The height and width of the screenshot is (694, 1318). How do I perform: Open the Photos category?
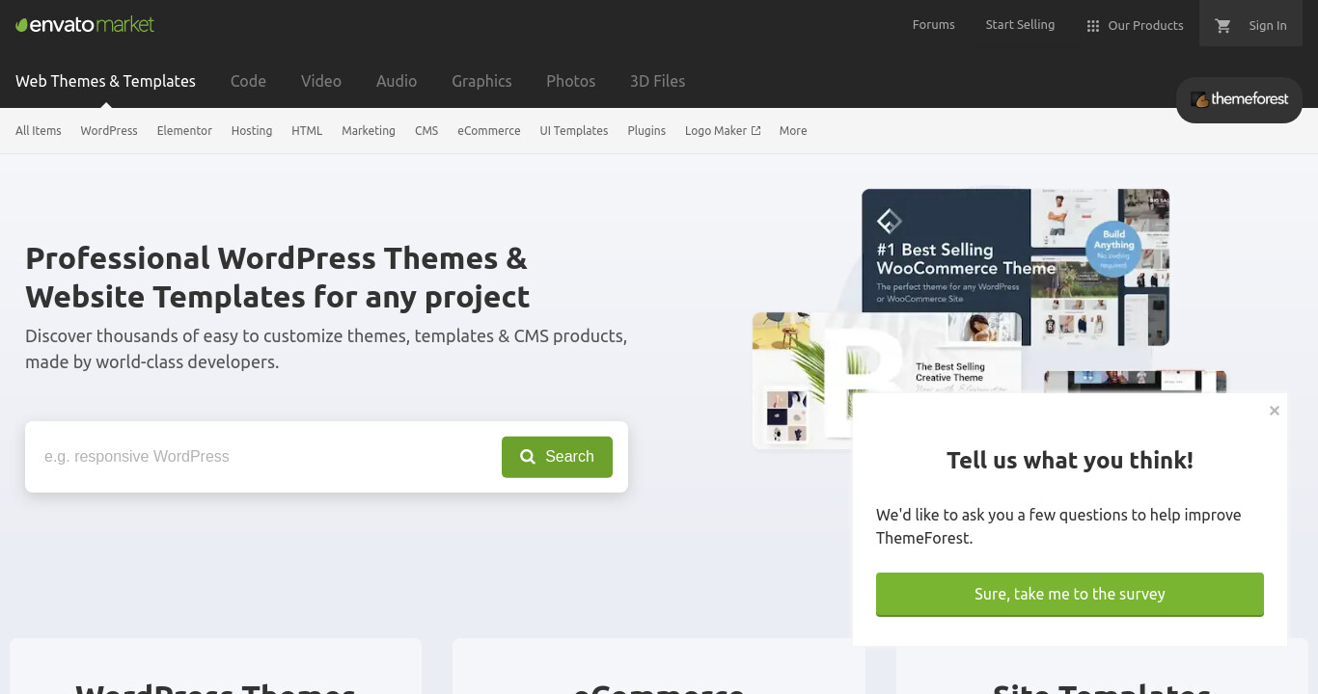[x=570, y=81]
